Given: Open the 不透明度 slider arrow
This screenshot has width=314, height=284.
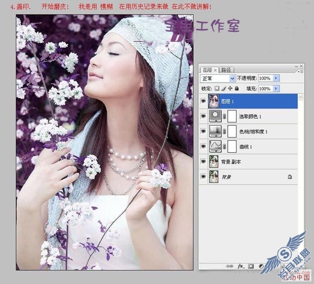Looking at the screenshot, I should point(276,78).
